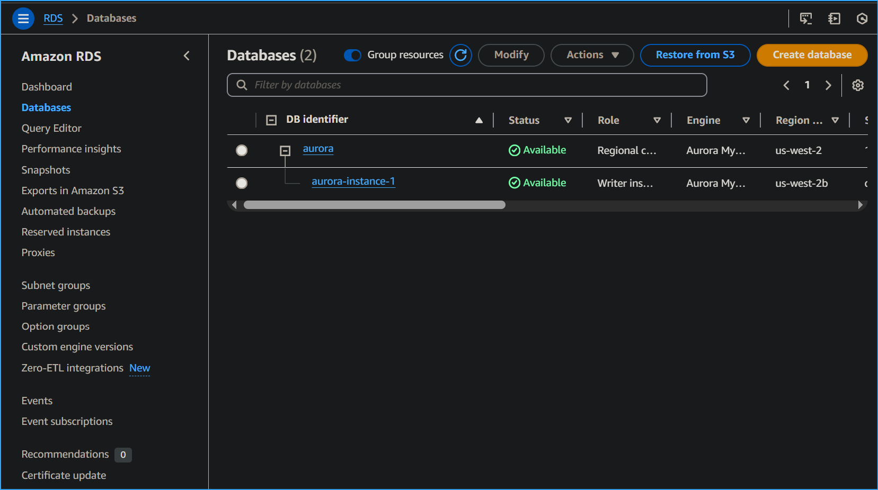Open Parameter groups in the sidebar
The width and height of the screenshot is (878, 490).
click(64, 306)
